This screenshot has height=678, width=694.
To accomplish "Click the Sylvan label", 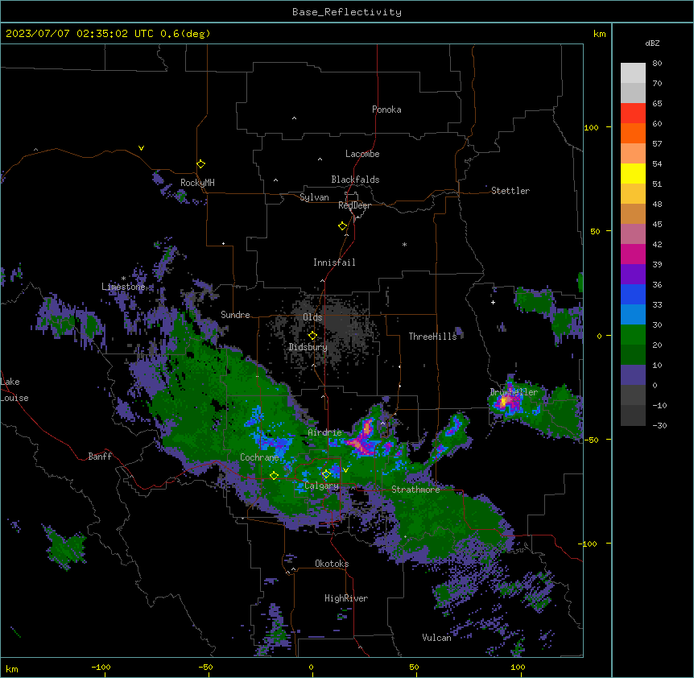I will pyautogui.click(x=314, y=197).
